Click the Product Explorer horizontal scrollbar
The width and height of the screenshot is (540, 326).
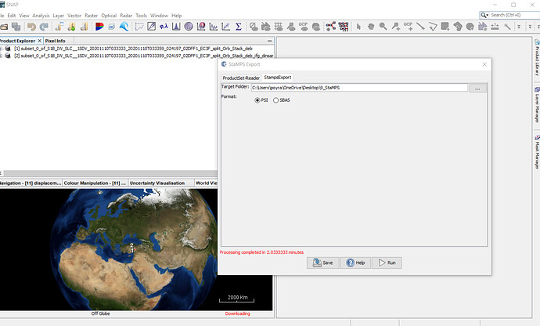click(110, 173)
